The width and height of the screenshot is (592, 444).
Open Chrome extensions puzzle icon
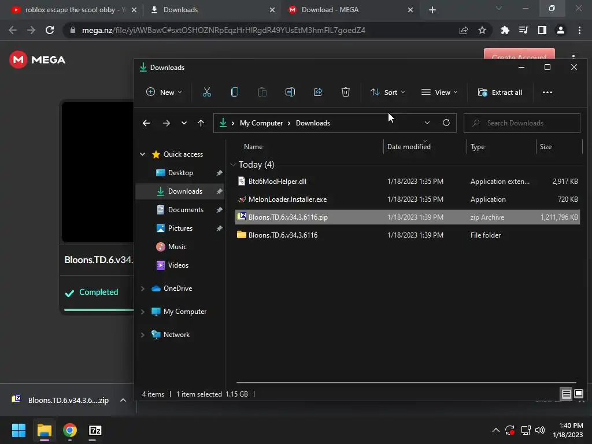(x=505, y=30)
